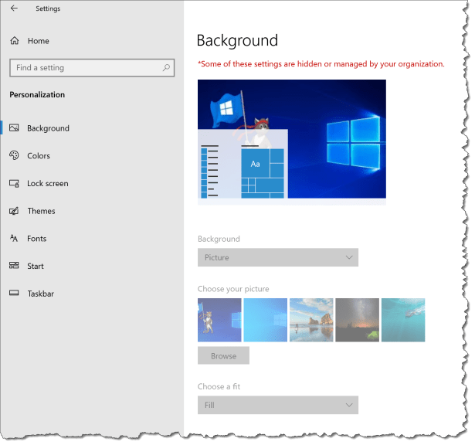Click the Themes brush icon
475x445 pixels.
coord(14,211)
